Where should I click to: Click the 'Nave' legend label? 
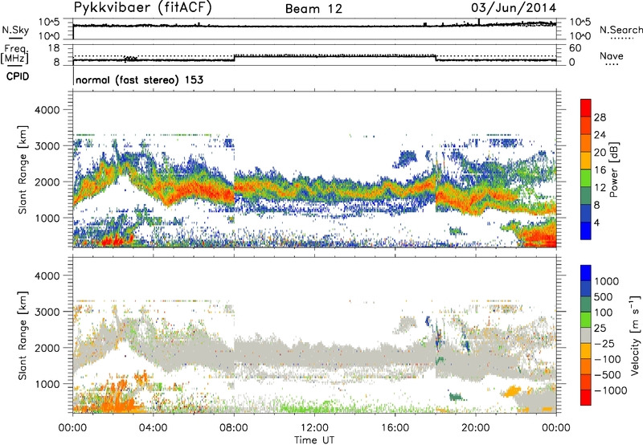(x=611, y=55)
